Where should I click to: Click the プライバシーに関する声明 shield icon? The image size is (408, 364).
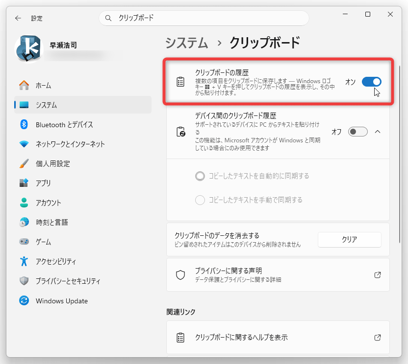click(180, 275)
